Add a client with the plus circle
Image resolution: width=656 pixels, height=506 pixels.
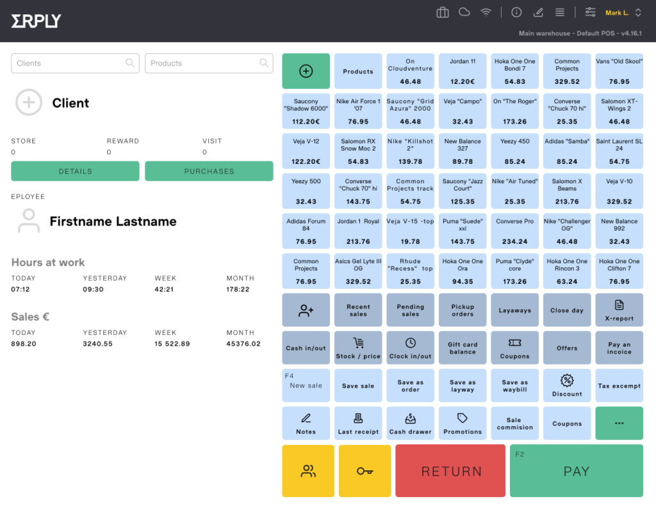tap(29, 102)
